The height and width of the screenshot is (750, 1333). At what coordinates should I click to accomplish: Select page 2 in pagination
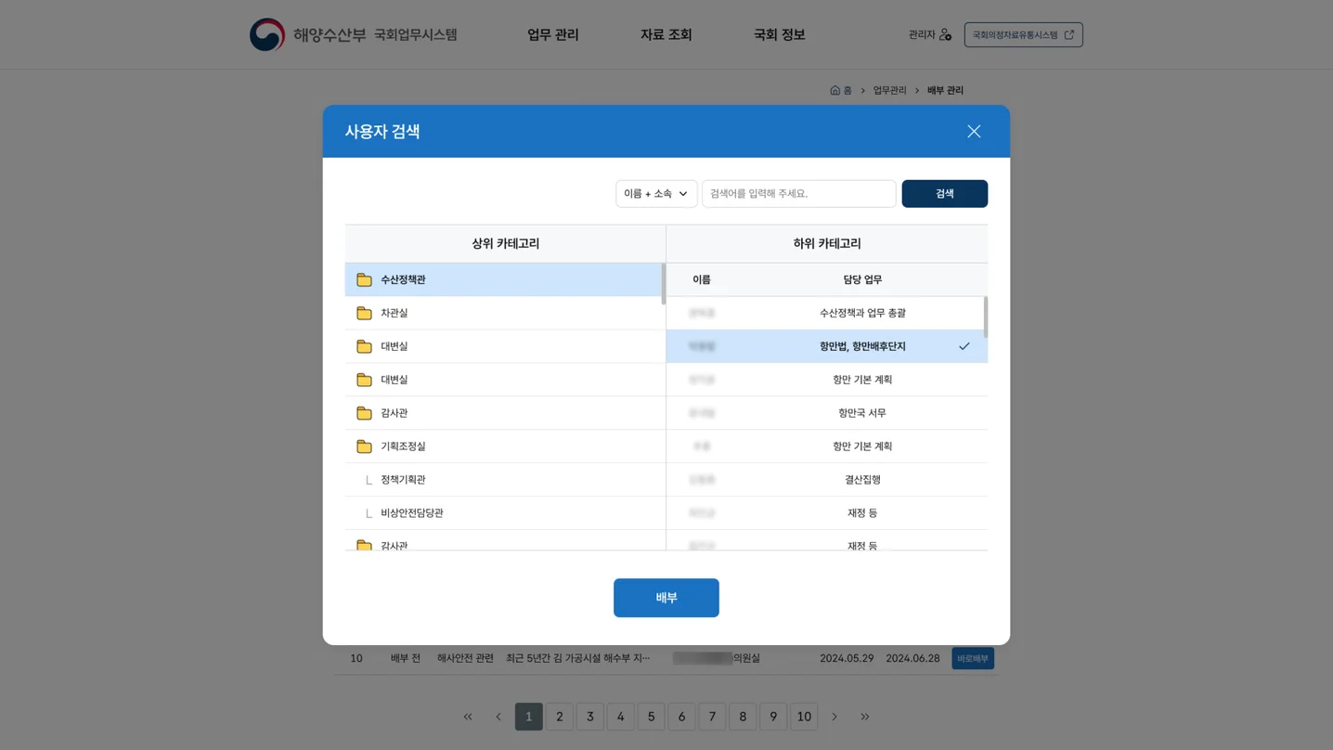[x=560, y=717]
